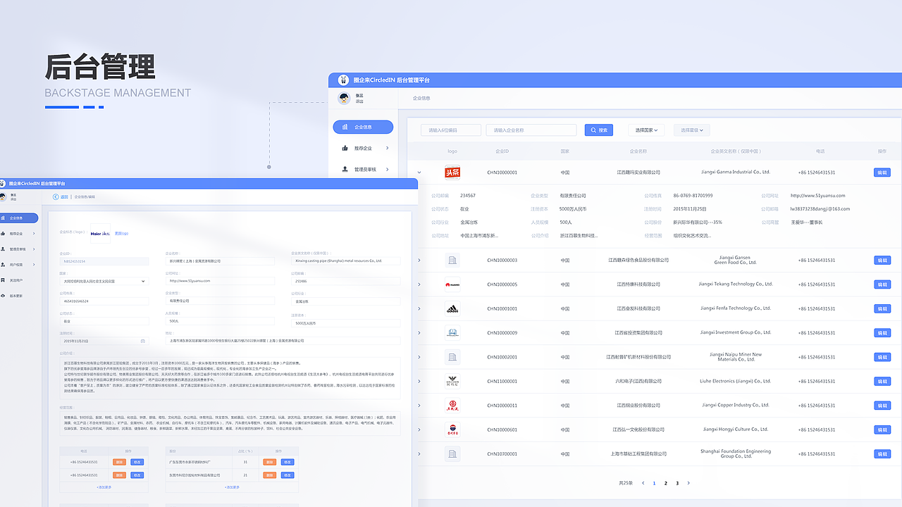This screenshot has width=902, height=507.
Task: Click the Adidas logo in CHN10001001 row
Action: pyautogui.click(x=452, y=308)
